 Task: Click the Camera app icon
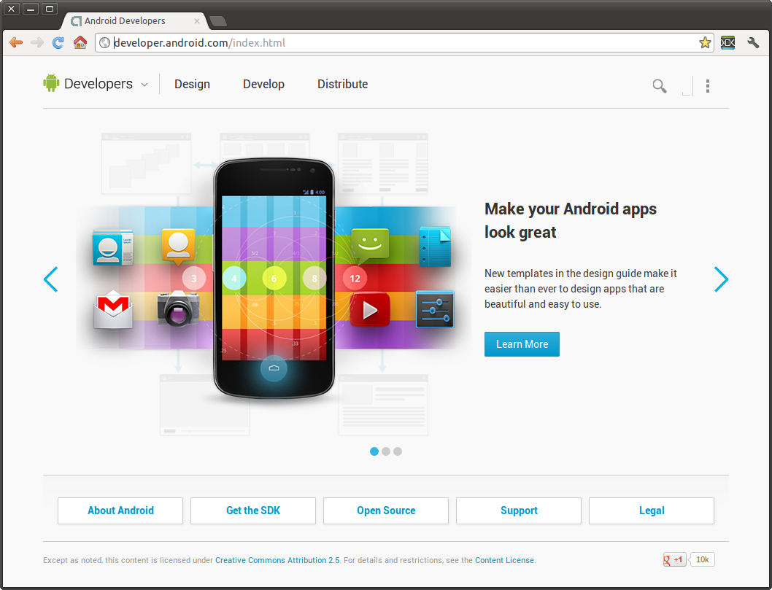pyautogui.click(x=178, y=308)
